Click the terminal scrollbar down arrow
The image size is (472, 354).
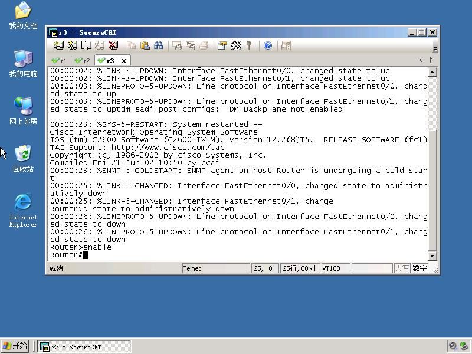click(x=432, y=256)
